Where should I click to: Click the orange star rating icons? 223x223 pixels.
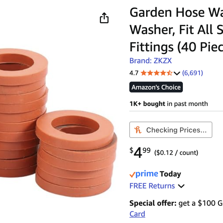click(156, 73)
